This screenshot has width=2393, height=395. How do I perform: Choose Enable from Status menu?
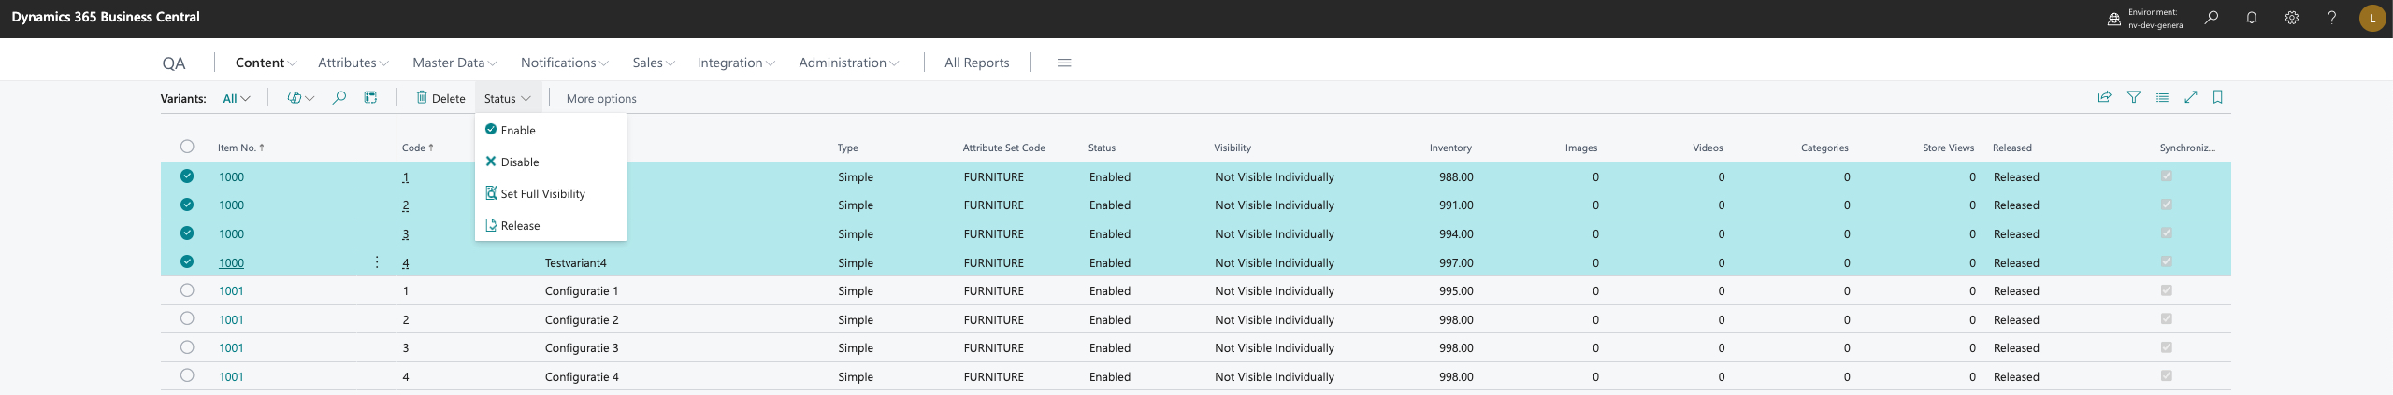pos(550,130)
